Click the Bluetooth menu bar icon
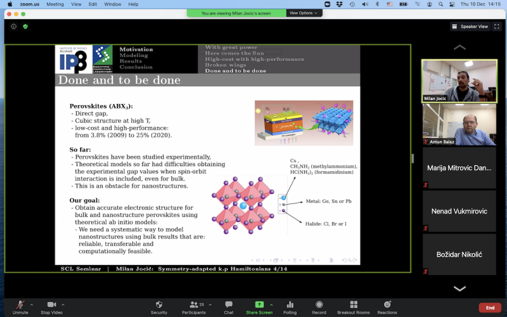This screenshot has width=507, height=317. coord(377,4)
